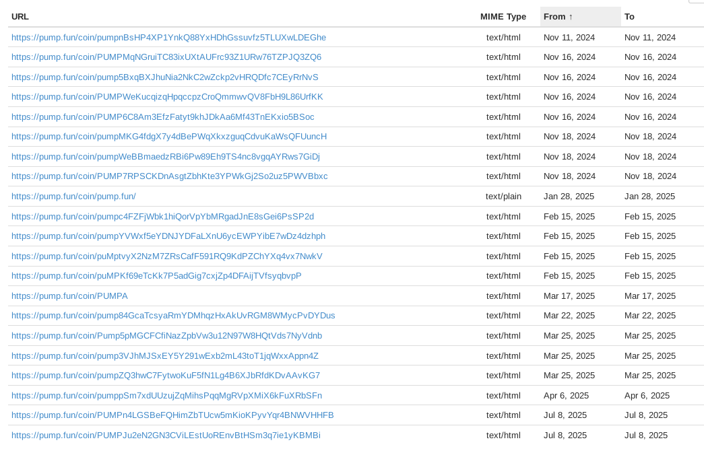Sort by the From column header
This screenshot has height=453, width=704.
coord(558,17)
